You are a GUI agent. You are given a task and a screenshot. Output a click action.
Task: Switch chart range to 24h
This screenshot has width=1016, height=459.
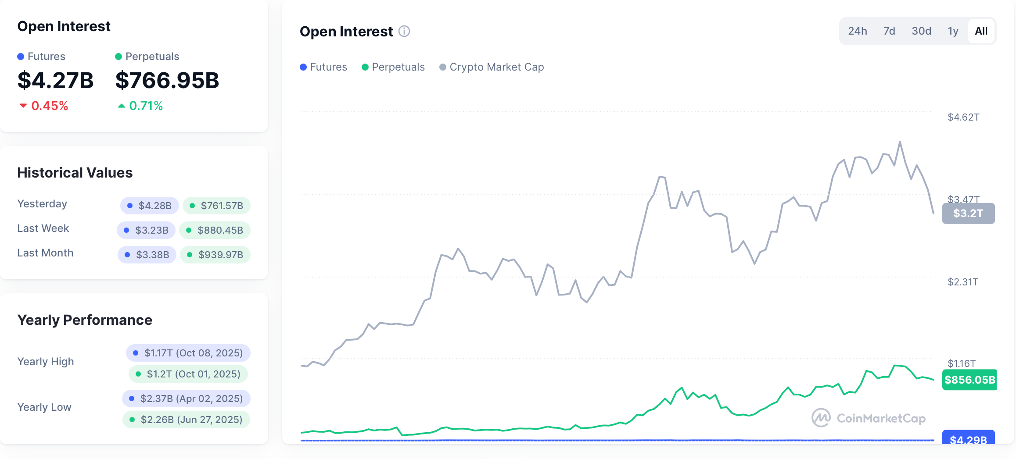(857, 31)
